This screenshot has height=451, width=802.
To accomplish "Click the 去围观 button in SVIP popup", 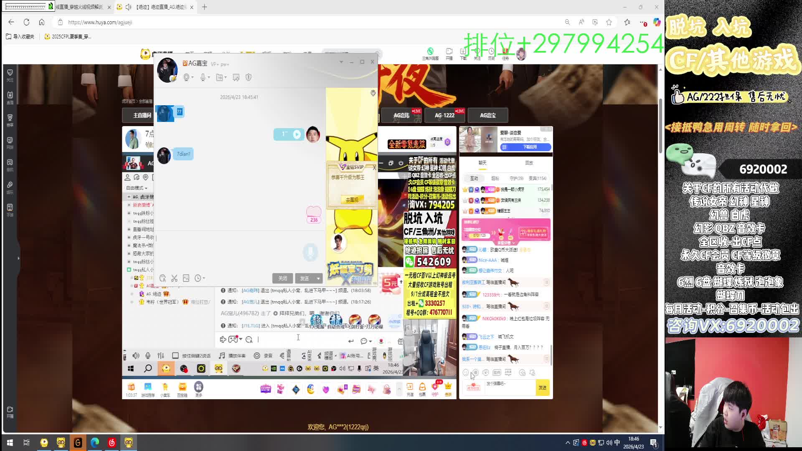I will tap(352, 200).
